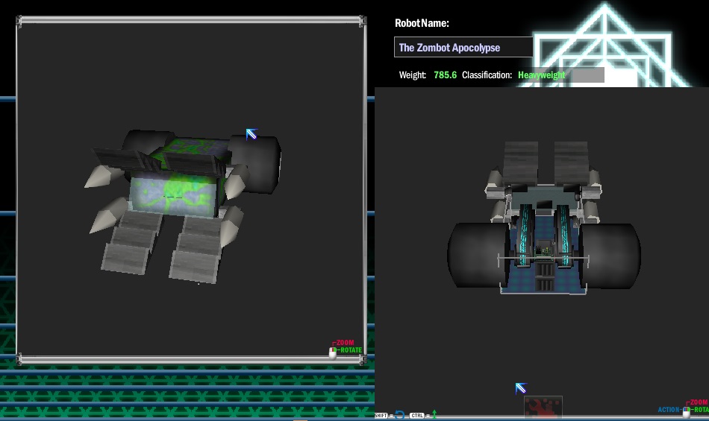Select the robot in the left preview window

pyautogui.click(x=183, y=206)
